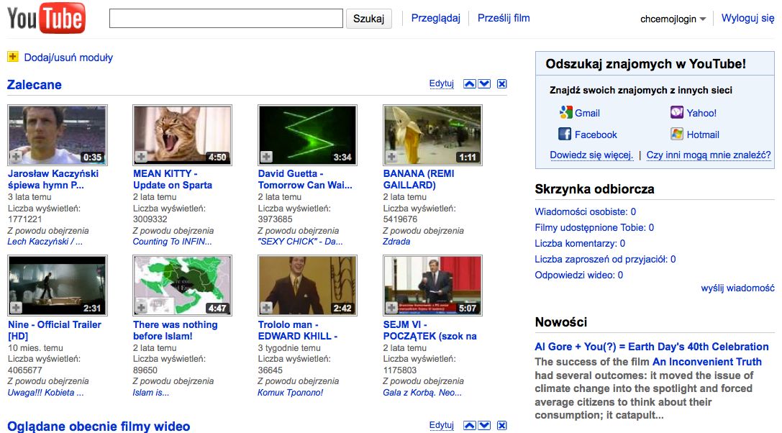782x433 pixels.
Task: Add MEAN KITTY video to queue
Action: [141, 157]
